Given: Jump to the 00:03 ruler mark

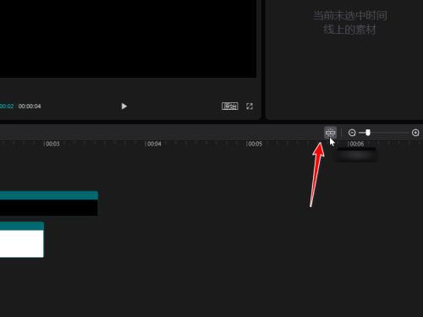Looking at the screenshot, I should point(52,144).
